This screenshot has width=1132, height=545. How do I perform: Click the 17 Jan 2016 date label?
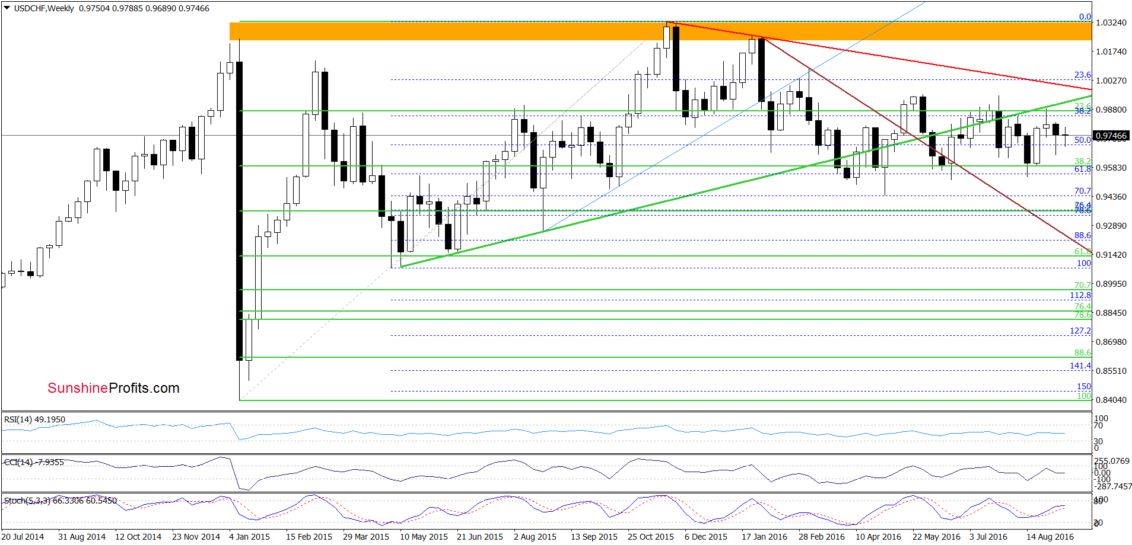764,537
